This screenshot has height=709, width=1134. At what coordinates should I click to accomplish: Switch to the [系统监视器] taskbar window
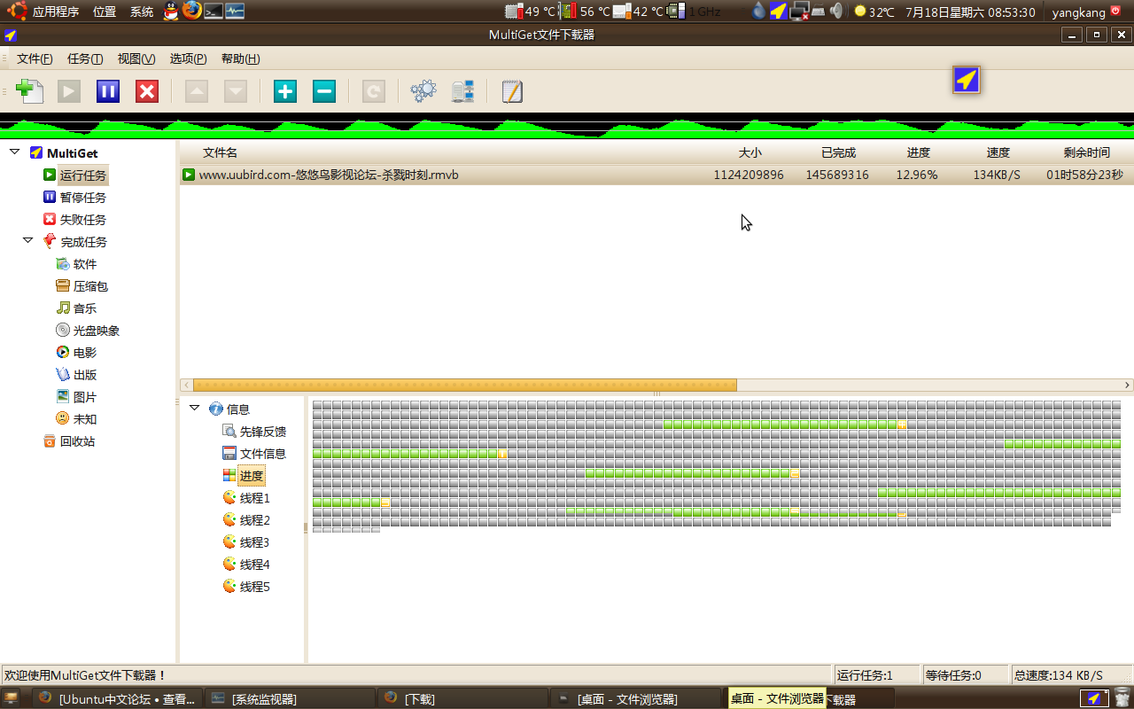(290, 698)
